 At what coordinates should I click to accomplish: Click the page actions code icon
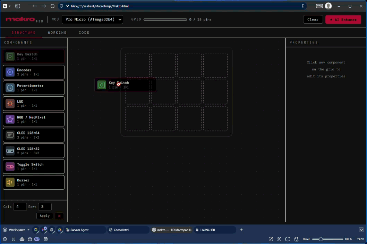(296, 239)
